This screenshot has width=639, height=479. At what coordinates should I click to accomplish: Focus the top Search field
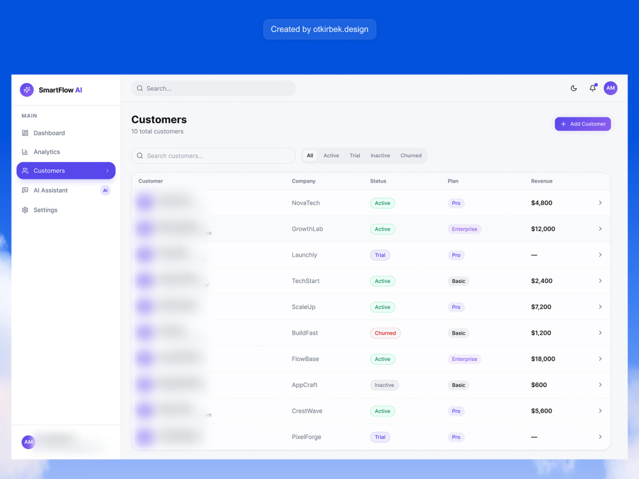point(213,88)
